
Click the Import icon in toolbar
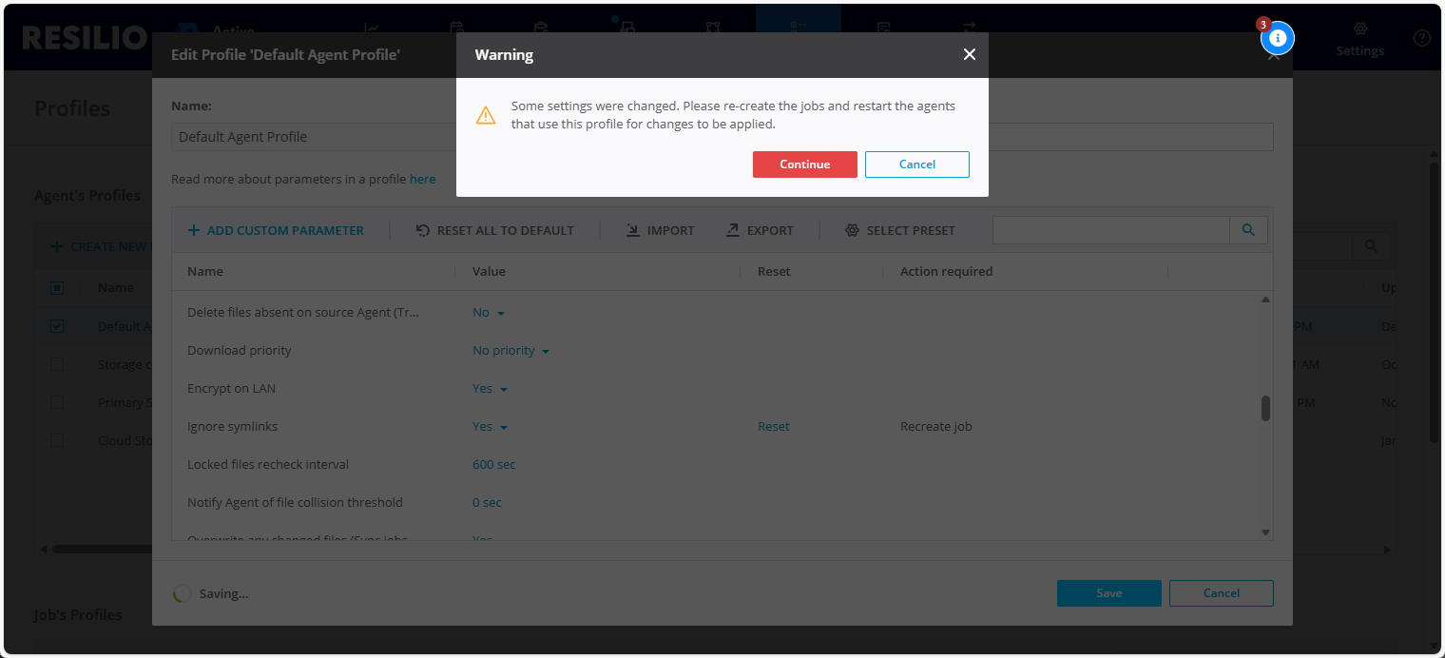click(x=633, y=230)
